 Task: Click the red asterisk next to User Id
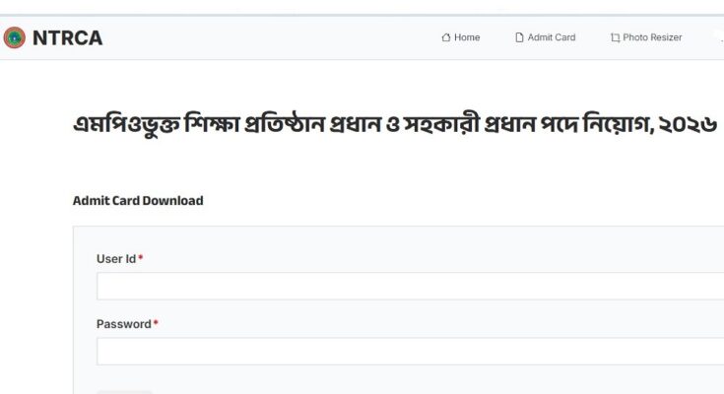(x=141, y=257)
